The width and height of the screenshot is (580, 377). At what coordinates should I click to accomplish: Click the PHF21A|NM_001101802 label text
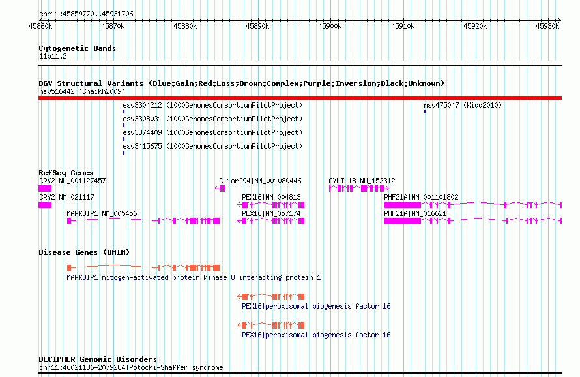[421, 198]
